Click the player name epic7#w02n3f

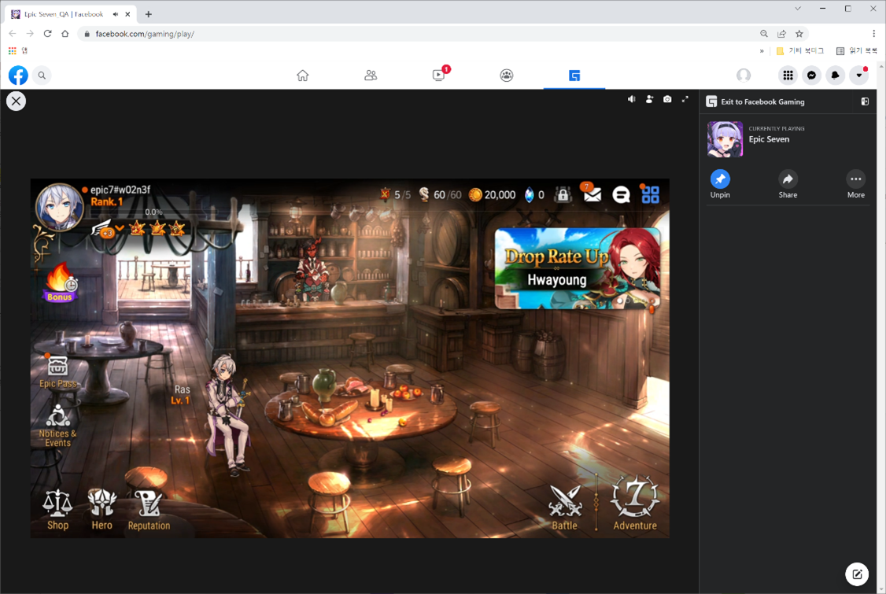point(120,190)
